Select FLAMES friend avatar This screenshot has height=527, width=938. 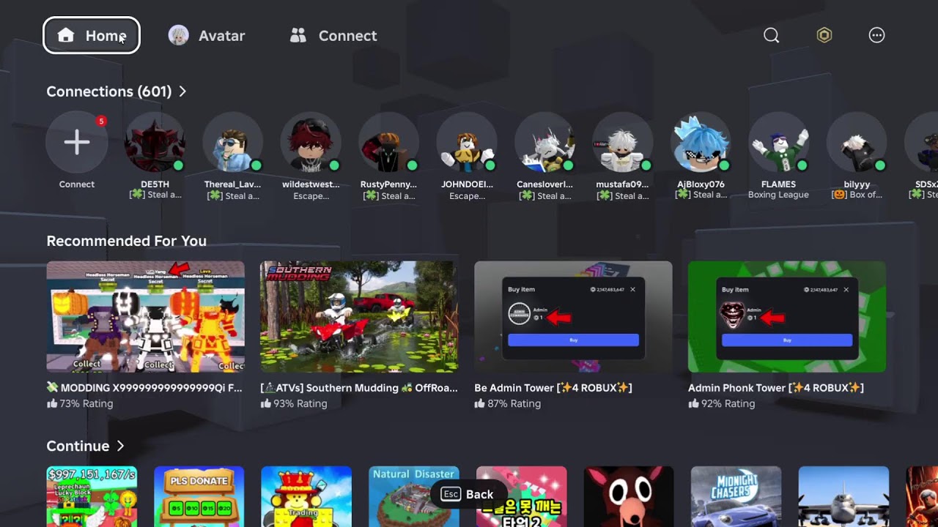point(778,142)
